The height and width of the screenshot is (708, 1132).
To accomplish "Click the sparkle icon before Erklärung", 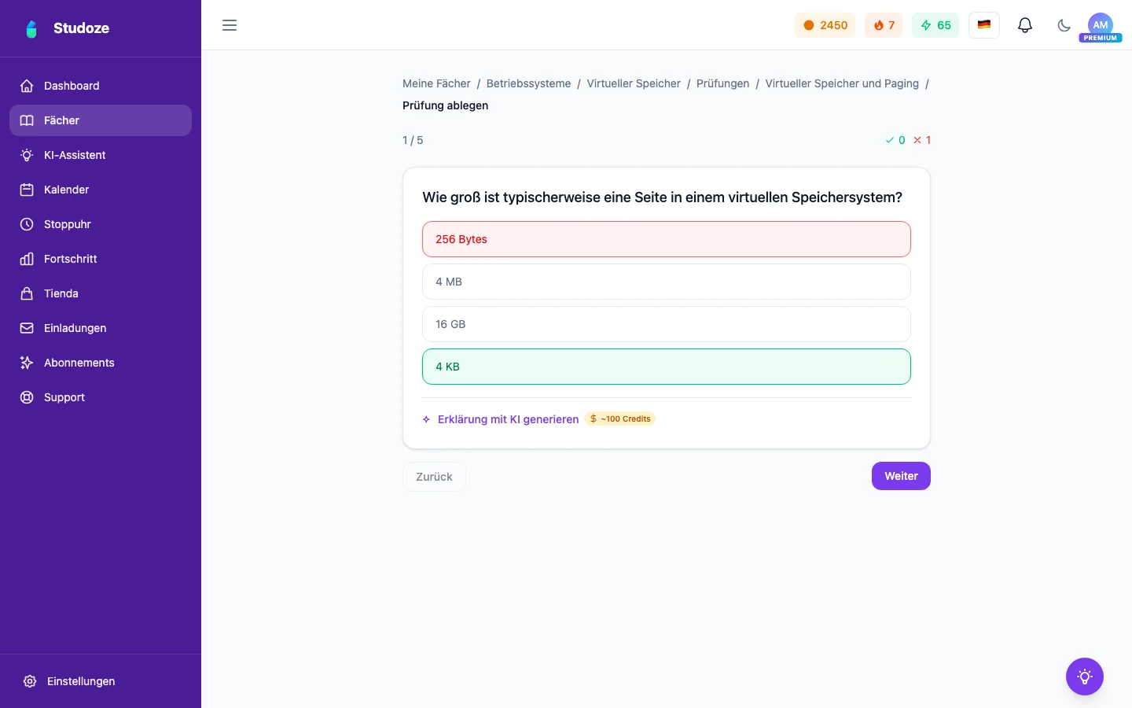I will pyautogui.click(x=426, y=419).
